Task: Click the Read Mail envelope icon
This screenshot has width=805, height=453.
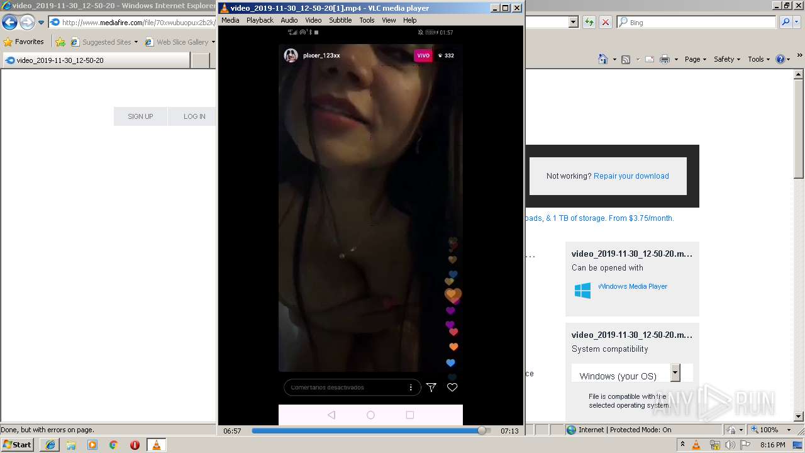Action: coord(649,59)
